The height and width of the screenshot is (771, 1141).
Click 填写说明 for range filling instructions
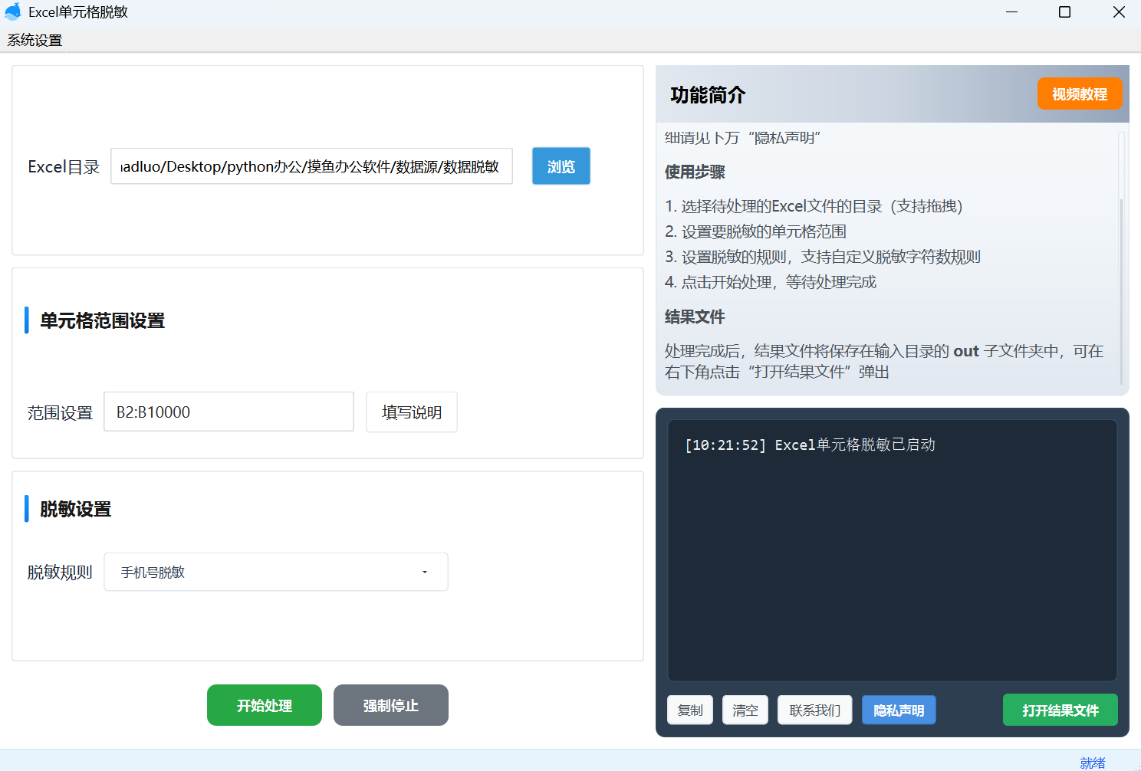pos(411,412)
